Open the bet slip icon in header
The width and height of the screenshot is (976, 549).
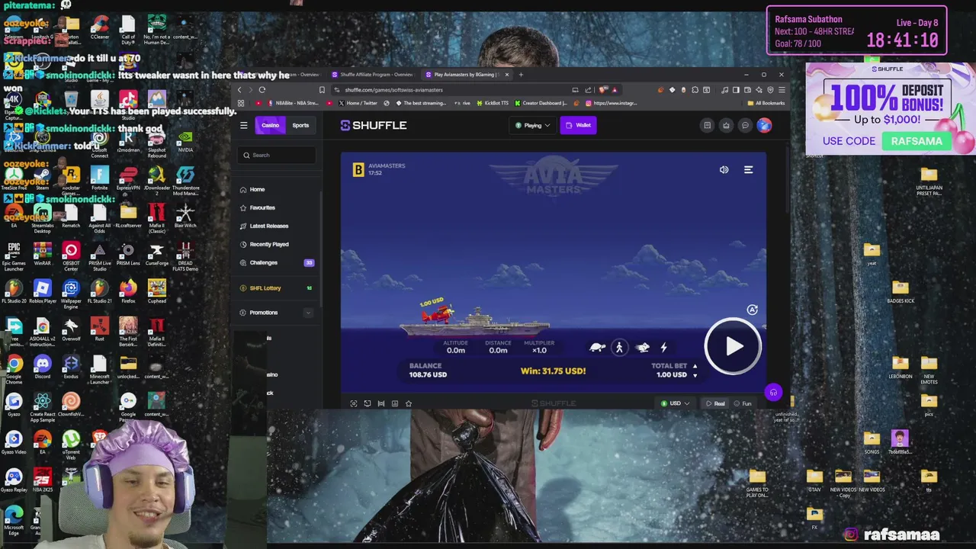(707, 125)
